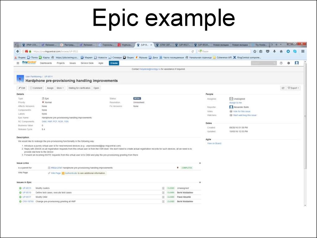Add issue to epic with plus icon
The height and width of the screenshot is (238, 317).
pyautogui.click(x=200, y=183)
